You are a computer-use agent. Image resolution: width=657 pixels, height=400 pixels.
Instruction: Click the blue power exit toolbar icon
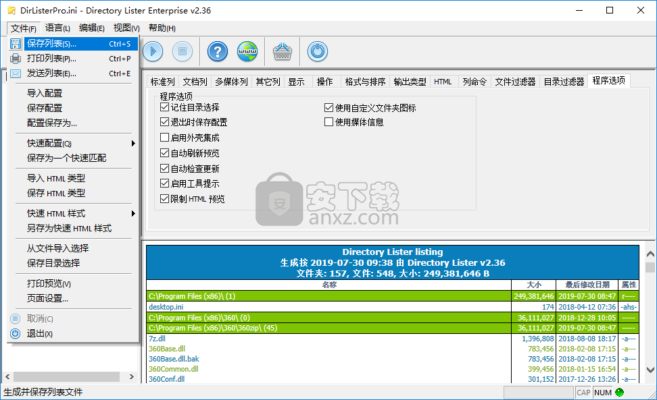pos(318,51)
